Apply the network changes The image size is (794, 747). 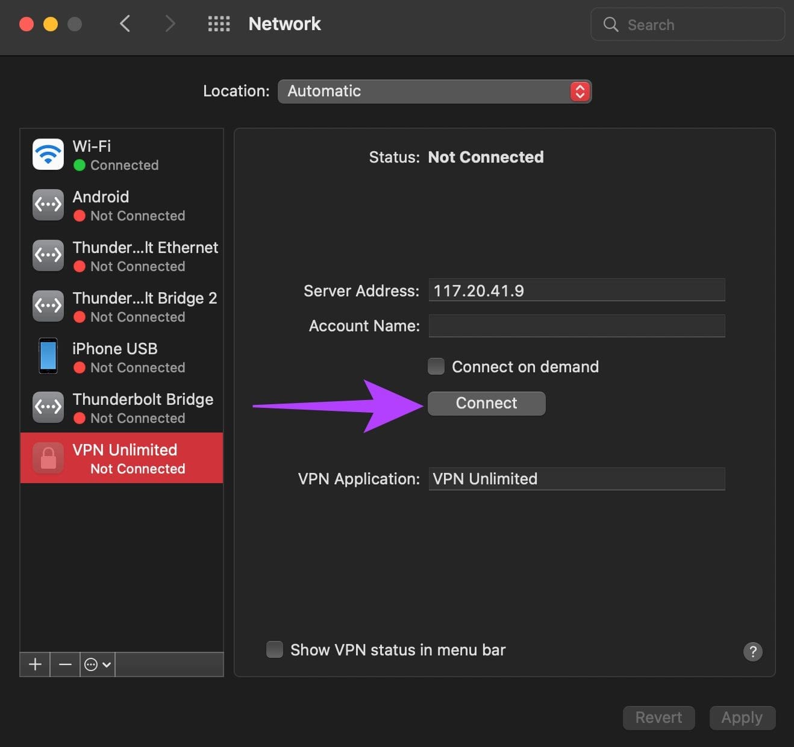pos(742,717)
